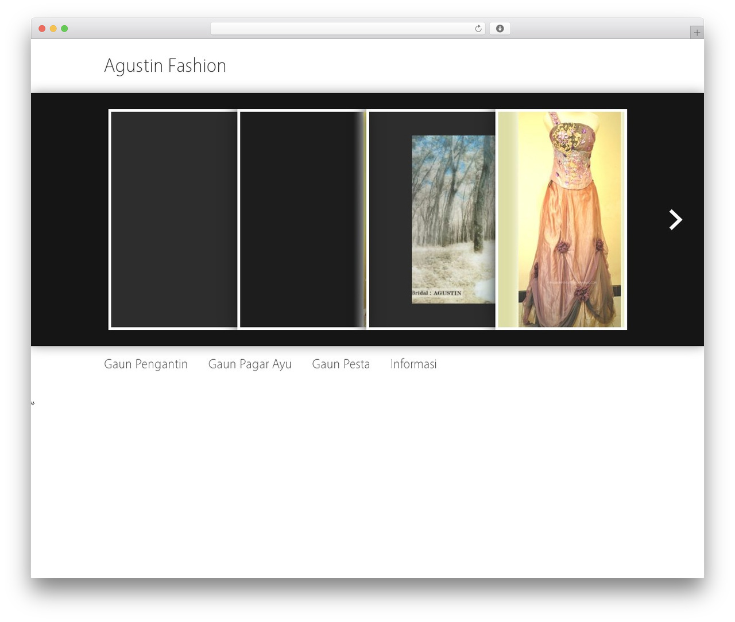Select the second blank dark slide

pyautogui.click(x=303, y=220)
